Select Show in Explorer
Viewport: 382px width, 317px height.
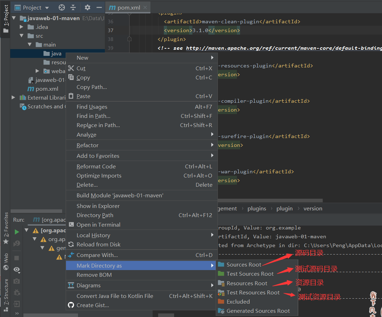click(142, 206)
